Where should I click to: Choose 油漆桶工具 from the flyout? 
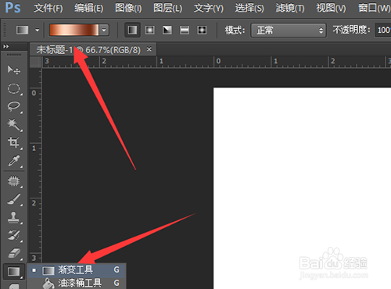77,283
